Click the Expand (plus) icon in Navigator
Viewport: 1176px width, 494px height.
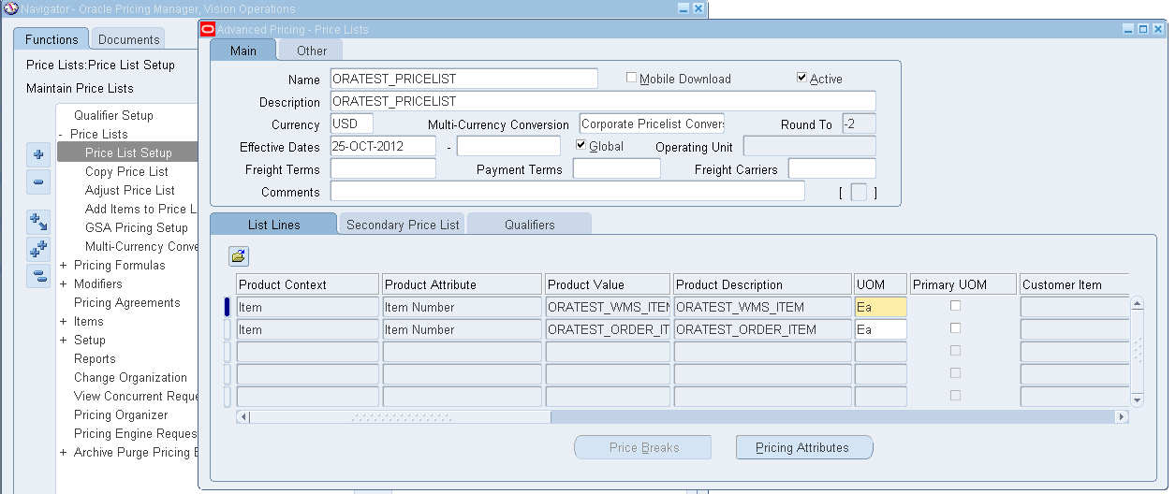(x=38, y=155)
